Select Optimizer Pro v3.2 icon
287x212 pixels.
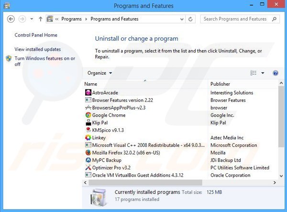(x=88, y=167)
